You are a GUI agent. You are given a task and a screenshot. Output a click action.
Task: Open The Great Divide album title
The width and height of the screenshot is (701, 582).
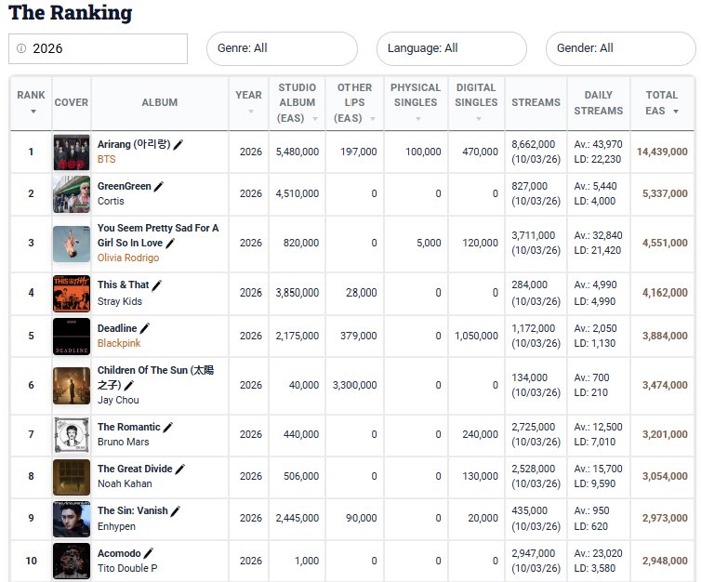[135, 469]
